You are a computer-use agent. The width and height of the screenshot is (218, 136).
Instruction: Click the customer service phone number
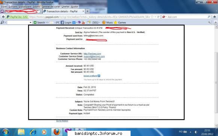[x=92, y=59]
